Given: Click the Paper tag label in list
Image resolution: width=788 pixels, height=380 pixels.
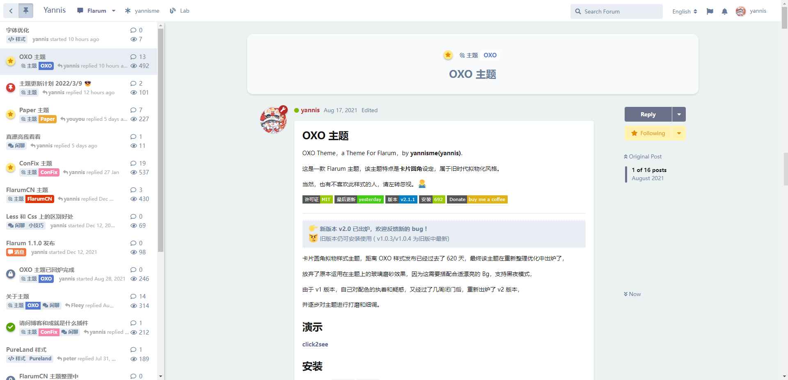Looking at the screenshot, I should pos(48,119).
